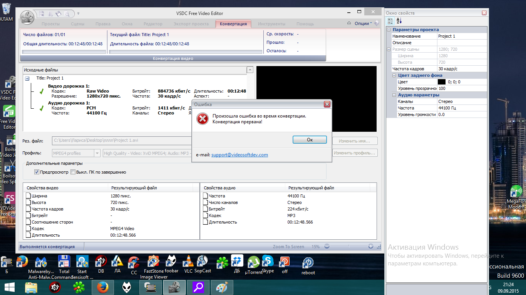Click the Уровень громкости value 0.0

(x=462, y=114)
